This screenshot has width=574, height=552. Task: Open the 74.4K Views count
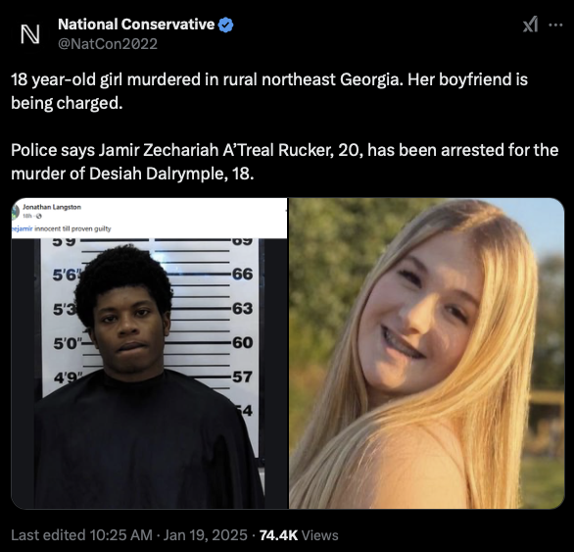(x=299, y=535)
